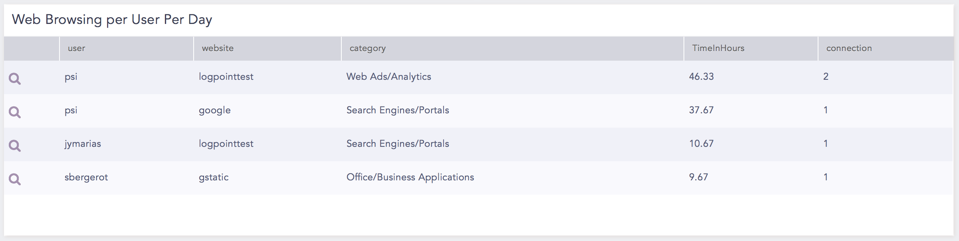Click magnifier icon for psi google row

[x=15, y=112]
